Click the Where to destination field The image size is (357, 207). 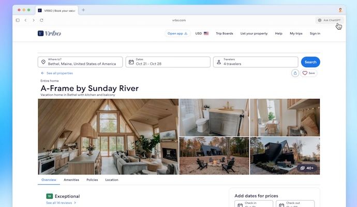(80, 62)
